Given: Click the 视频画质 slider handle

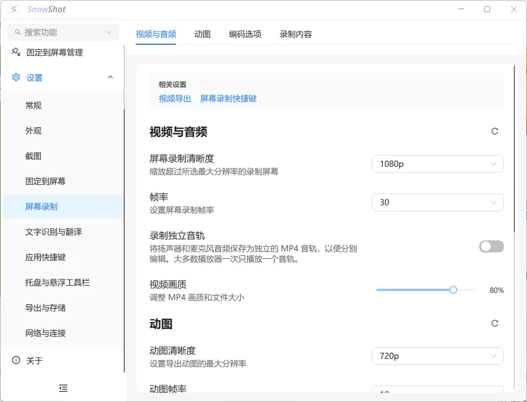Looking at the screenshot, I should (x=453, y=290).
